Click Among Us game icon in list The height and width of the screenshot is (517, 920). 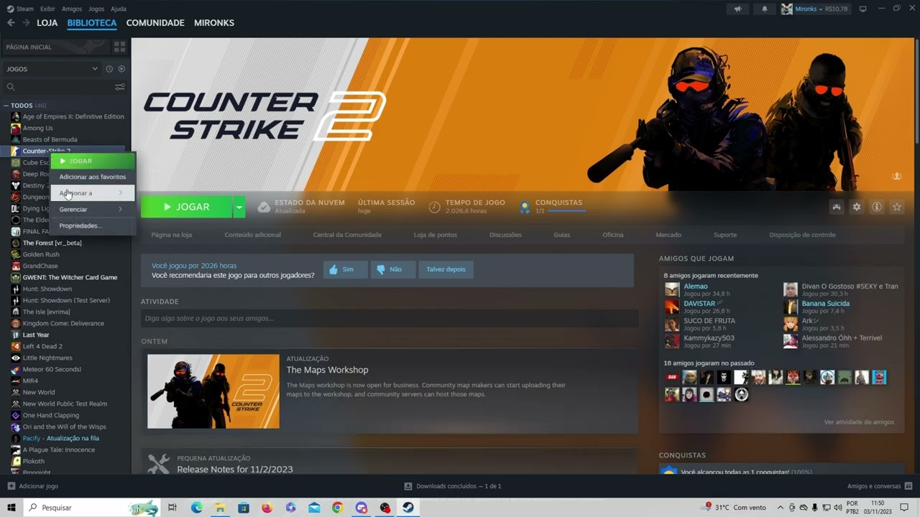[x=16, y=128]
